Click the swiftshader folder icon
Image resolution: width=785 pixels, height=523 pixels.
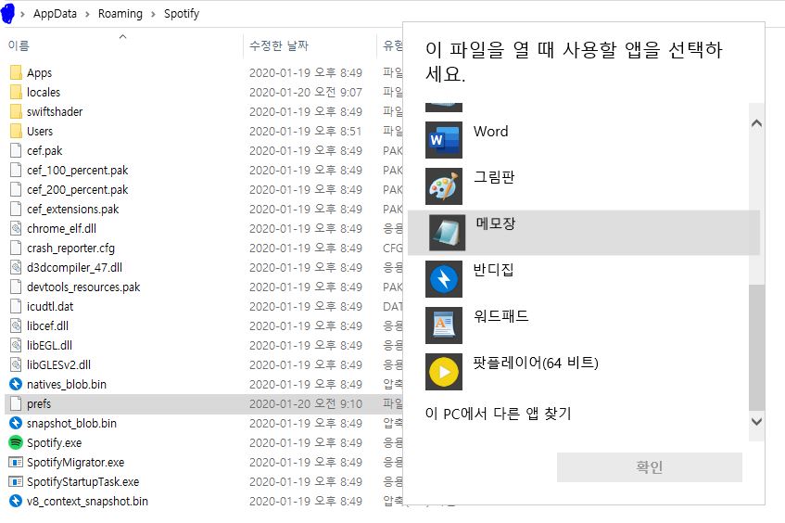tap(16, 111)
